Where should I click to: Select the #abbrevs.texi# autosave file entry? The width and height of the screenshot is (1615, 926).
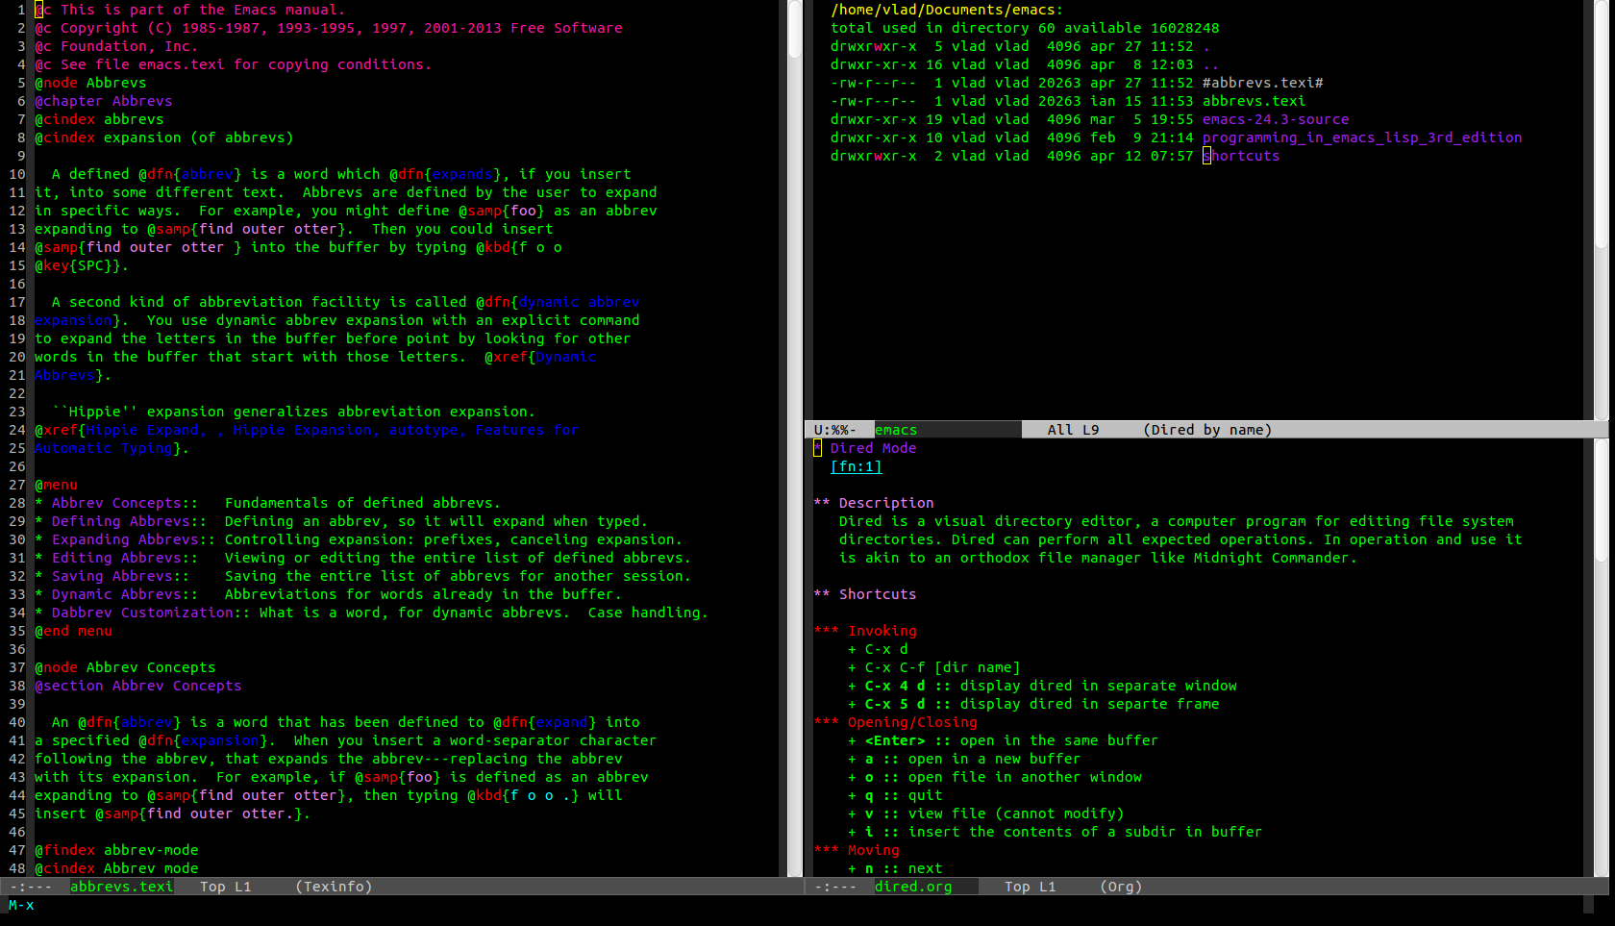(1262, 83)
